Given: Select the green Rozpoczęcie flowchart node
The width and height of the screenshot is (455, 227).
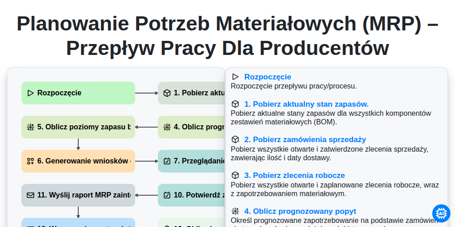Looking at the screenshot, I should pos(78,93).
